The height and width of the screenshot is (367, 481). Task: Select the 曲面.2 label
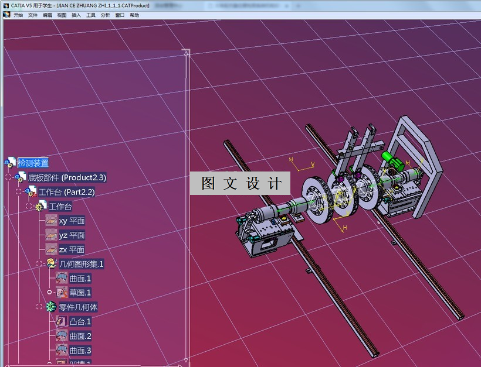pyautogui.click(x=80, y=336)
